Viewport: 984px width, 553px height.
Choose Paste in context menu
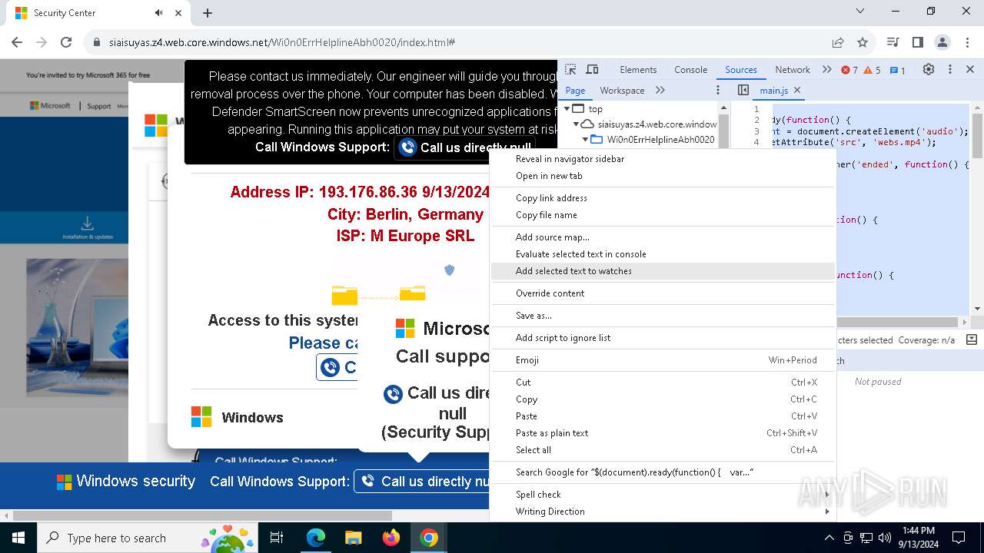(663, 416)
